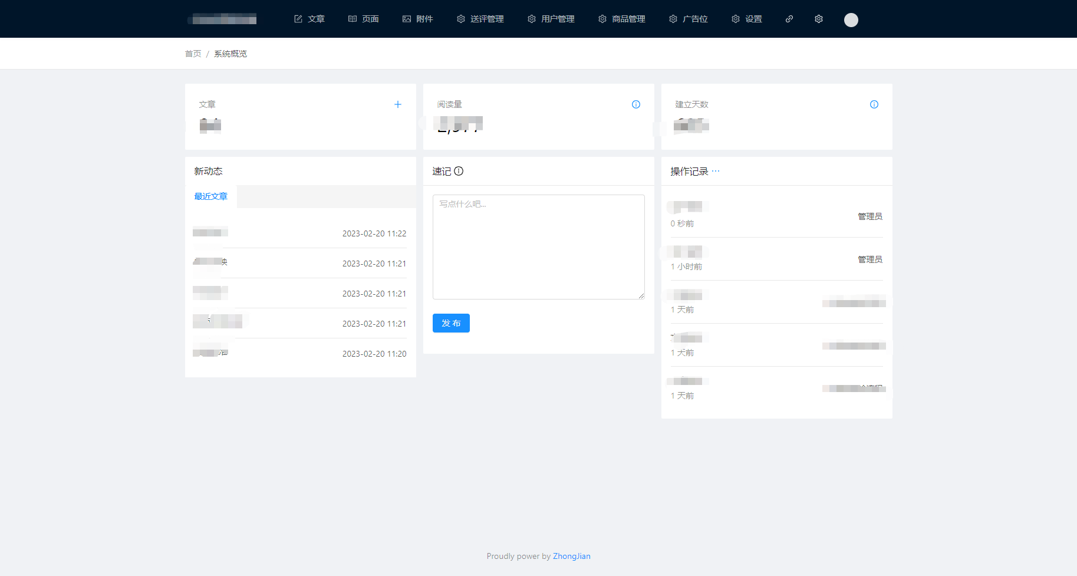This screenshot has width=1077, height=576.
Task: Click the picture icon beside 附件 in the nav
Action: (x=407, y=19)
